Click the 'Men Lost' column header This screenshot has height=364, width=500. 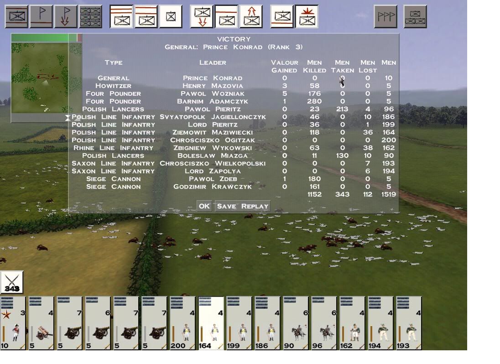(x=368, y=66)
